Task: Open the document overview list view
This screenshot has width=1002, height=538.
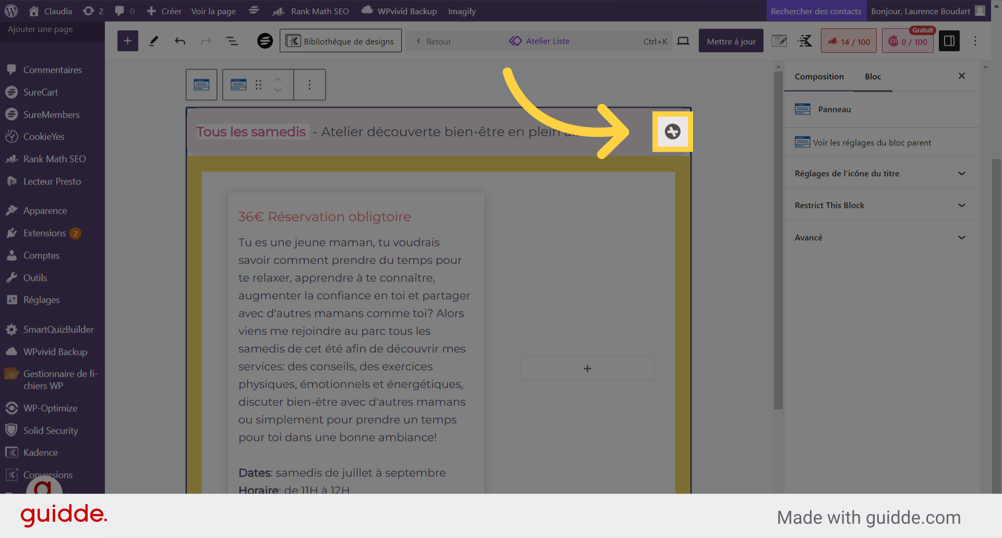Action: click(232, 41)
